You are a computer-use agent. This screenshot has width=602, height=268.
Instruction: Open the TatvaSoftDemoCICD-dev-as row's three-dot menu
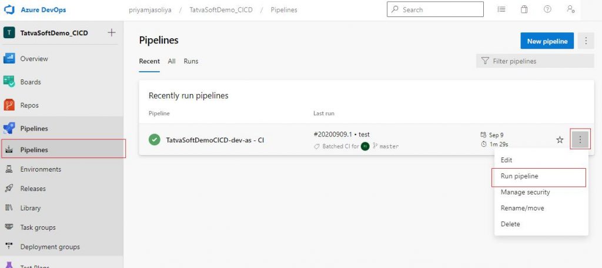click(580, 140)
